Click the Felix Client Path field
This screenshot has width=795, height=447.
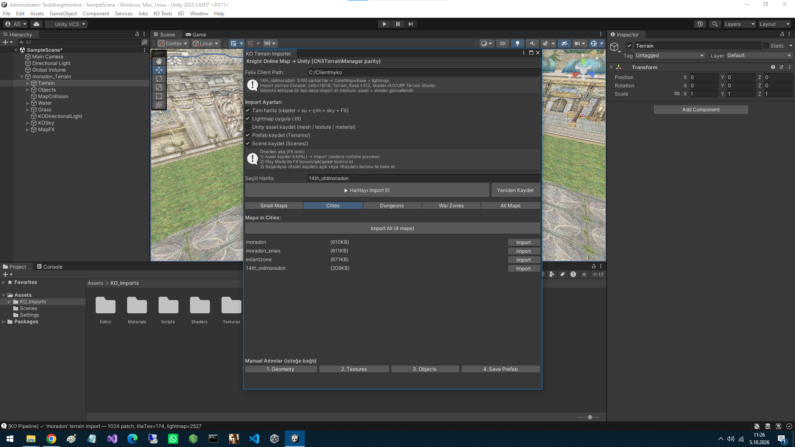click(424, 72)
